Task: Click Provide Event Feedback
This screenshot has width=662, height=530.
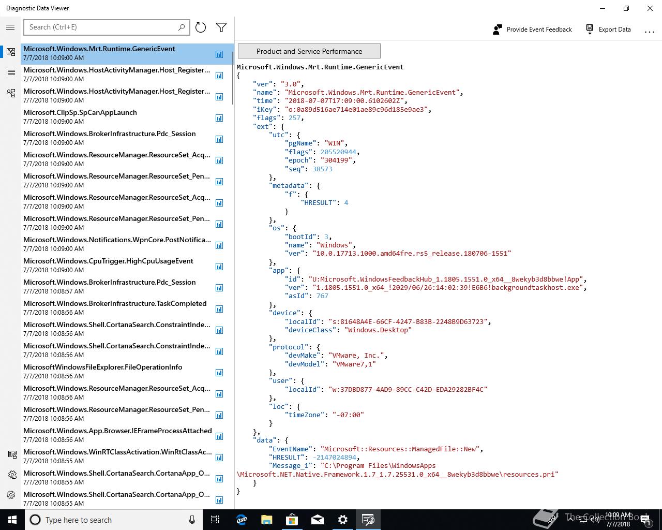Action: 532,30
